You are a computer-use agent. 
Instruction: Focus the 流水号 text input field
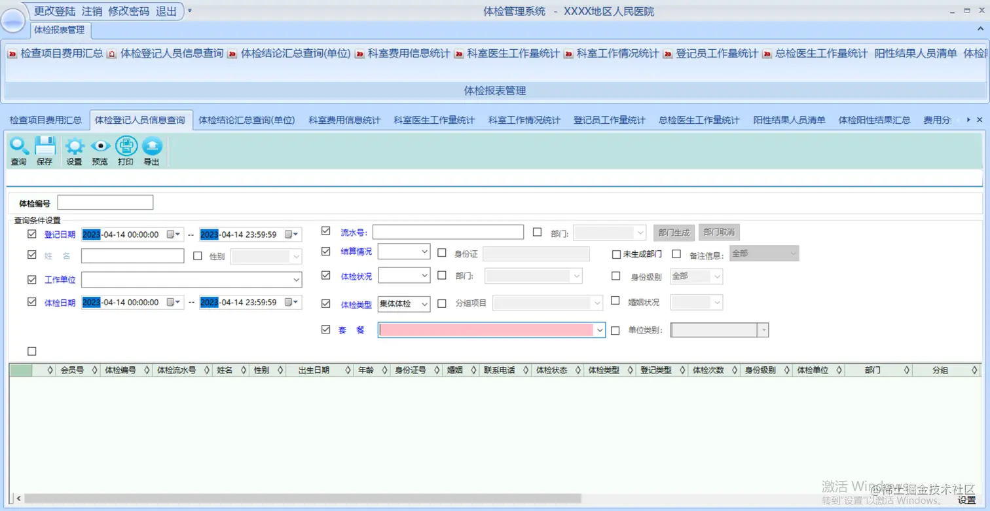(x=448, y=232)
